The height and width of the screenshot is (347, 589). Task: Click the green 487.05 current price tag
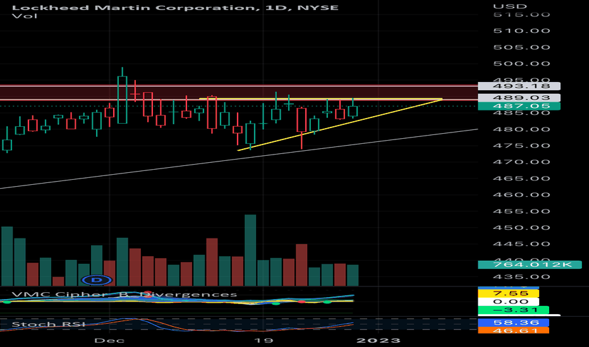pyautogui.click(x=519, y=106)
